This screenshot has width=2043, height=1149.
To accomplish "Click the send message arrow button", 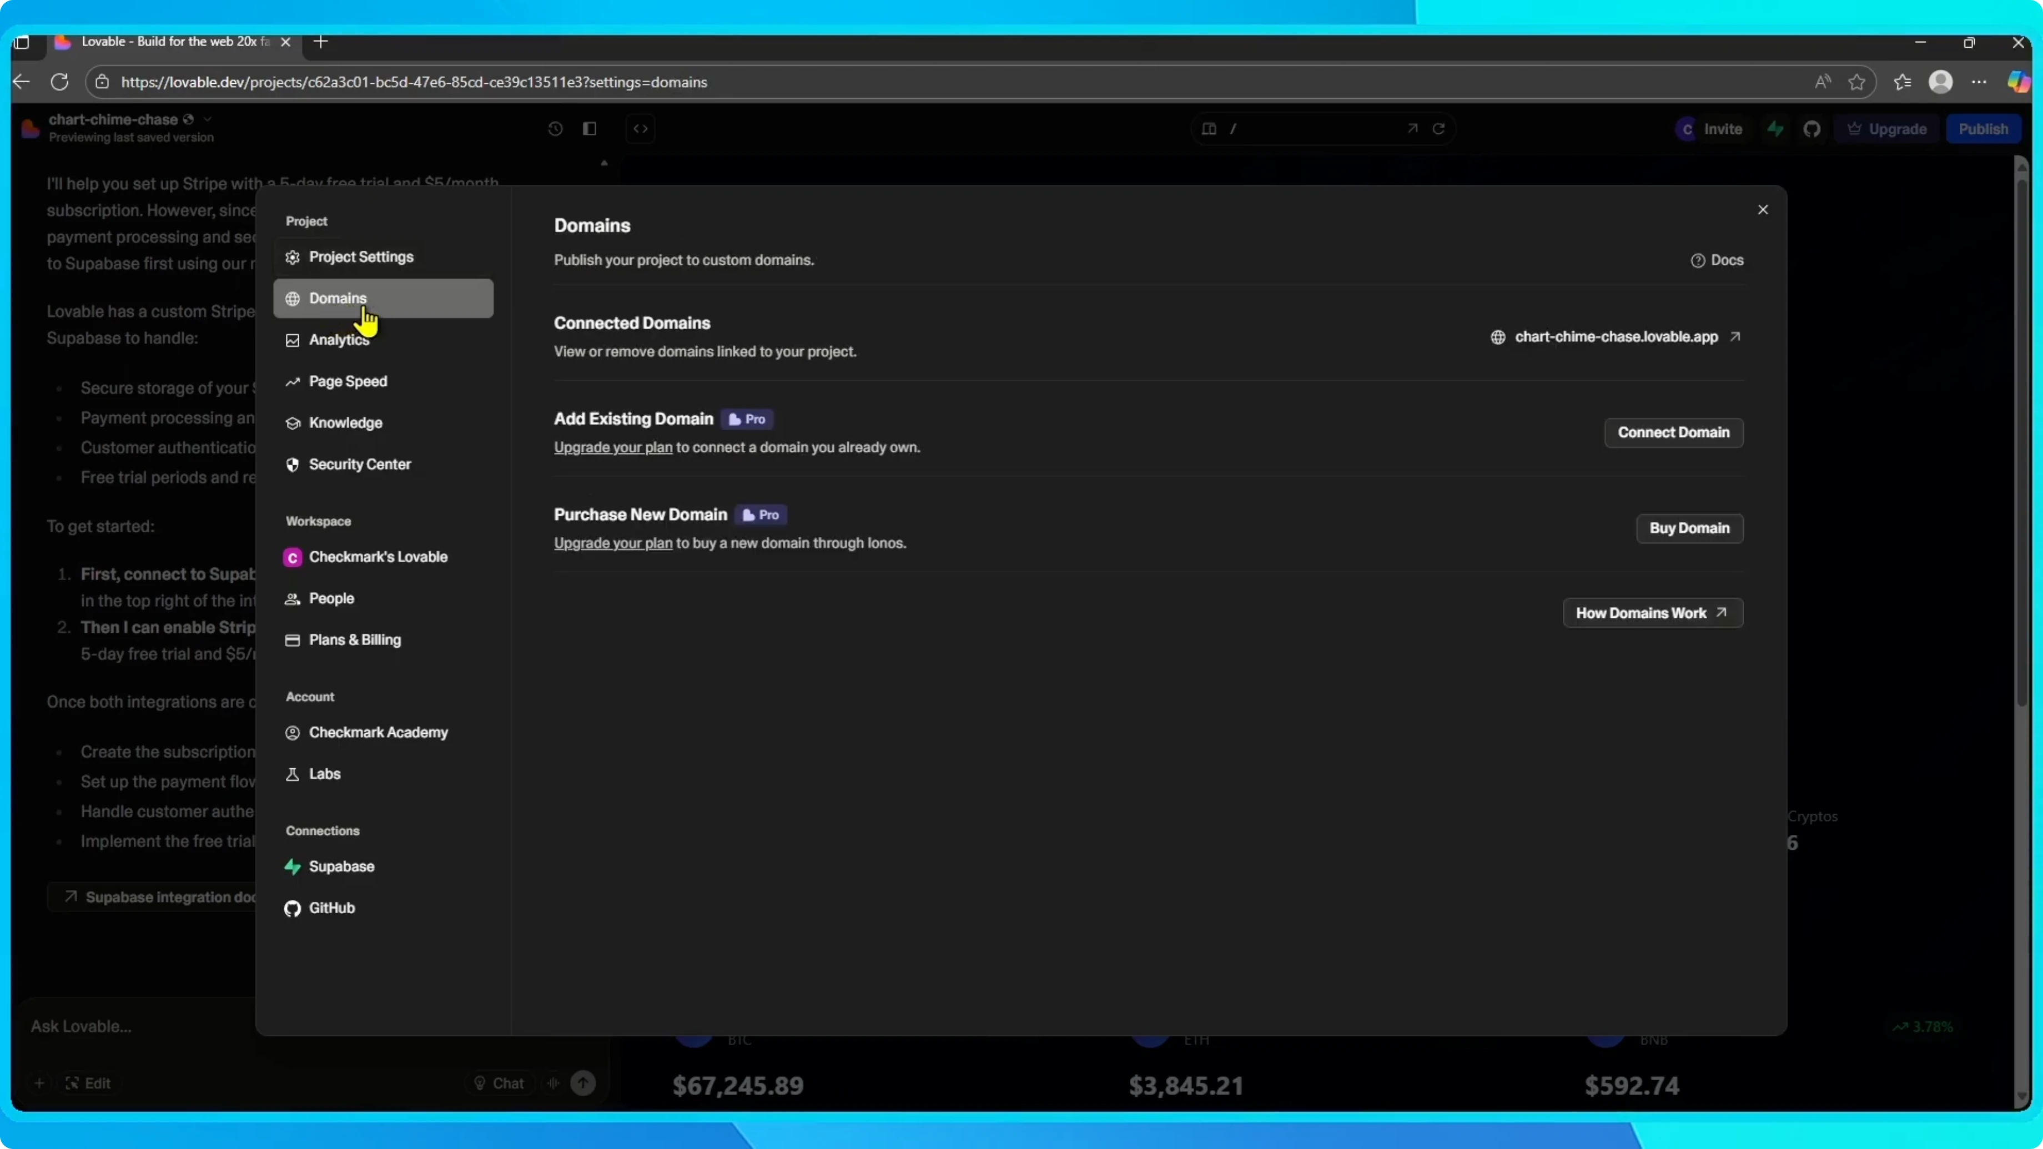I will point(583,1083).
